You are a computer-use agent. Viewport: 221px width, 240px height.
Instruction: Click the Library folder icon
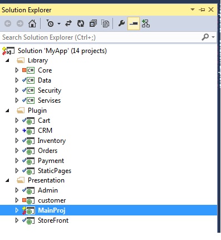click(x=21, y=60)
